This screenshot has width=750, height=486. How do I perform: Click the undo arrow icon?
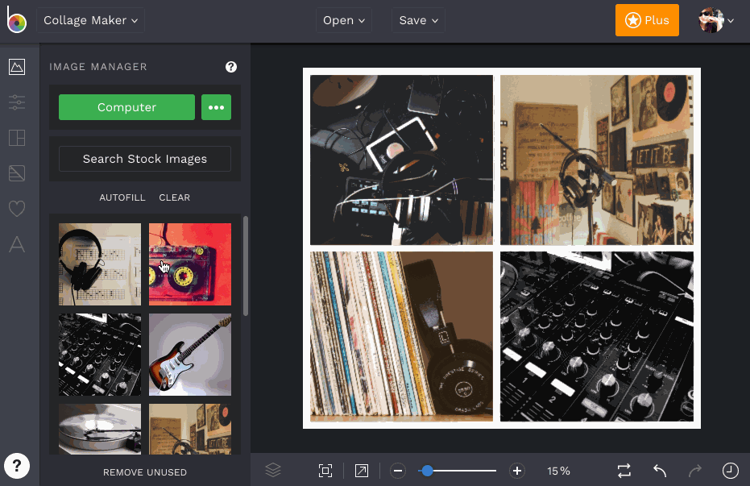[660, 471]
